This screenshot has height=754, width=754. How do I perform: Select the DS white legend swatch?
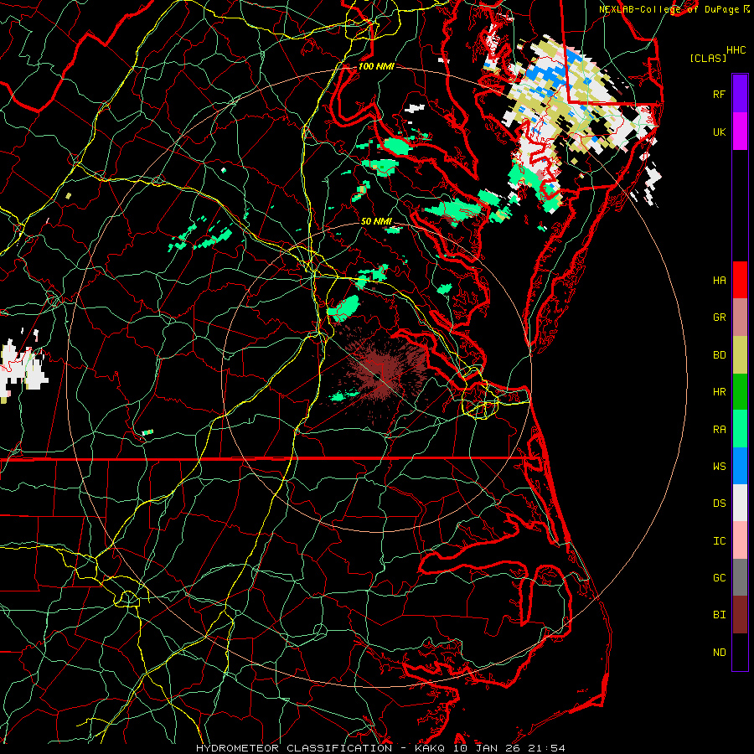pyautogui.click(x=740, y=503)
